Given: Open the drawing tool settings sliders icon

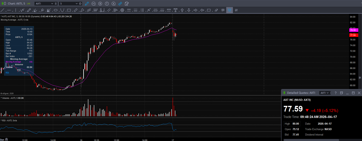Looking at the screenshot, I should pyautogui.click(x=236, y=10).
